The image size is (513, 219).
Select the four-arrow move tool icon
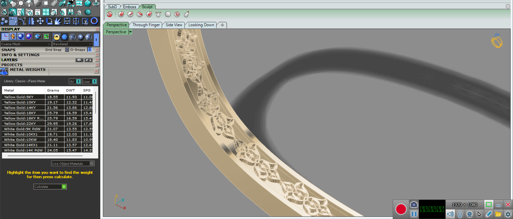pos(40,21)
